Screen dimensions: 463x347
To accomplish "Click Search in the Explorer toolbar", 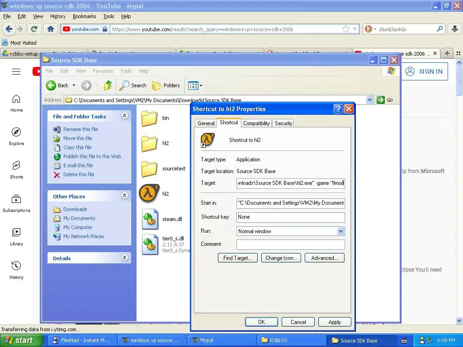I will pyautogui.click(x=133, y=85).
